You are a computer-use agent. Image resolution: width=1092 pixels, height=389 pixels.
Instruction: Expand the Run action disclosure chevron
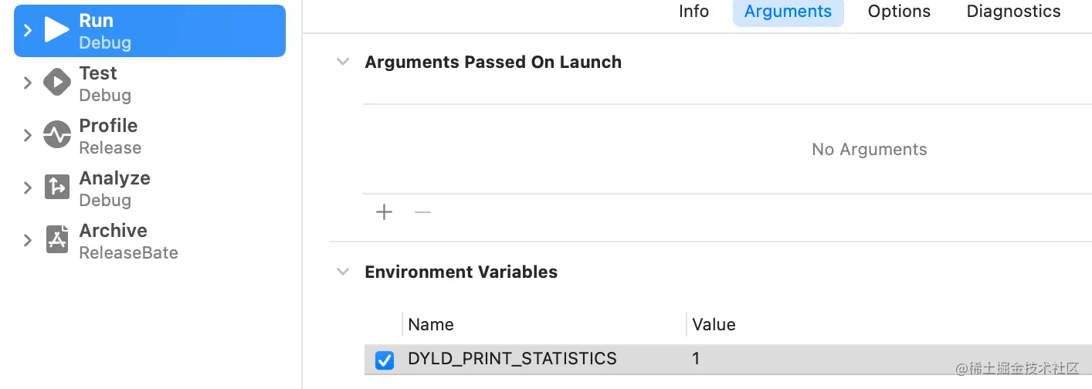pyautogui.click(x=28, y=30)
